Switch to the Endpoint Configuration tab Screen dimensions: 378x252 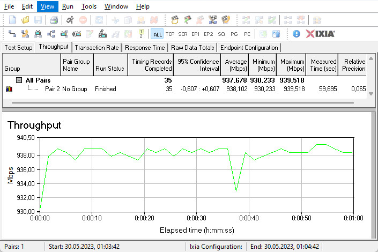point(249,48)
